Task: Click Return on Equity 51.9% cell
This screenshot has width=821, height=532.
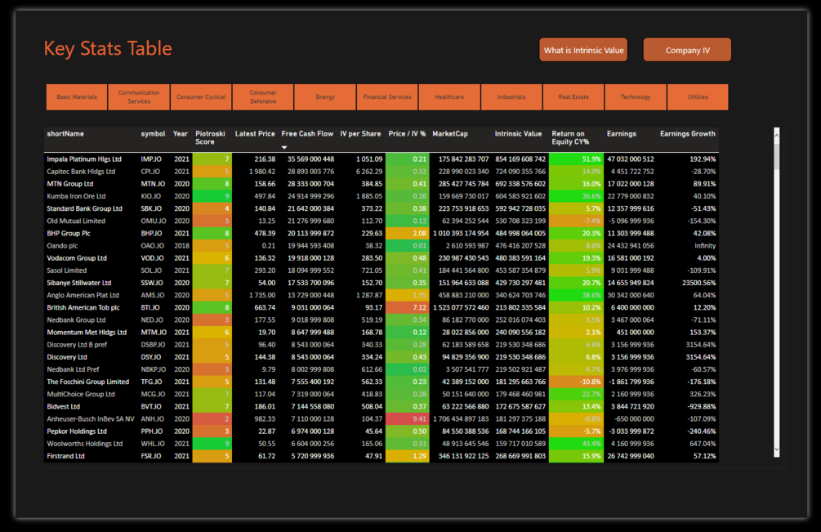Action: coord(576,159)
